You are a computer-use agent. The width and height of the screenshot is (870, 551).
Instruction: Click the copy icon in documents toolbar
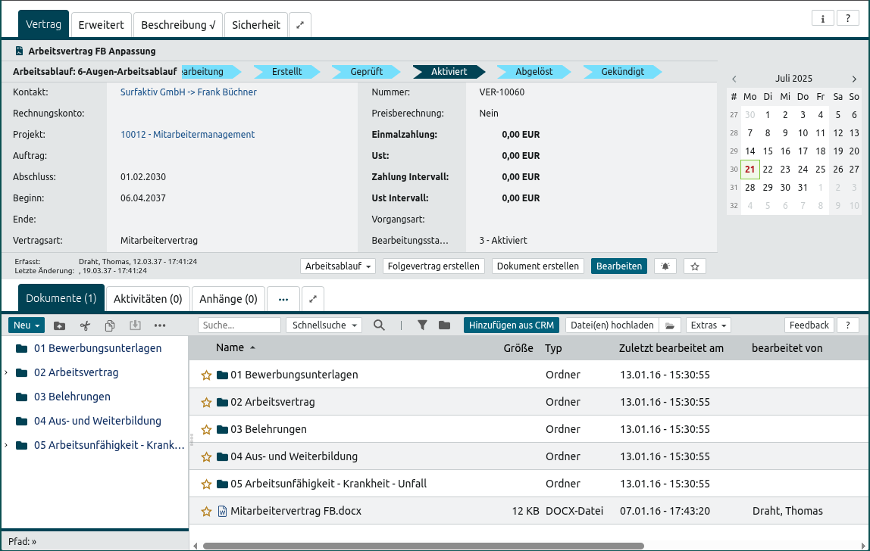(x=110, y=325)
